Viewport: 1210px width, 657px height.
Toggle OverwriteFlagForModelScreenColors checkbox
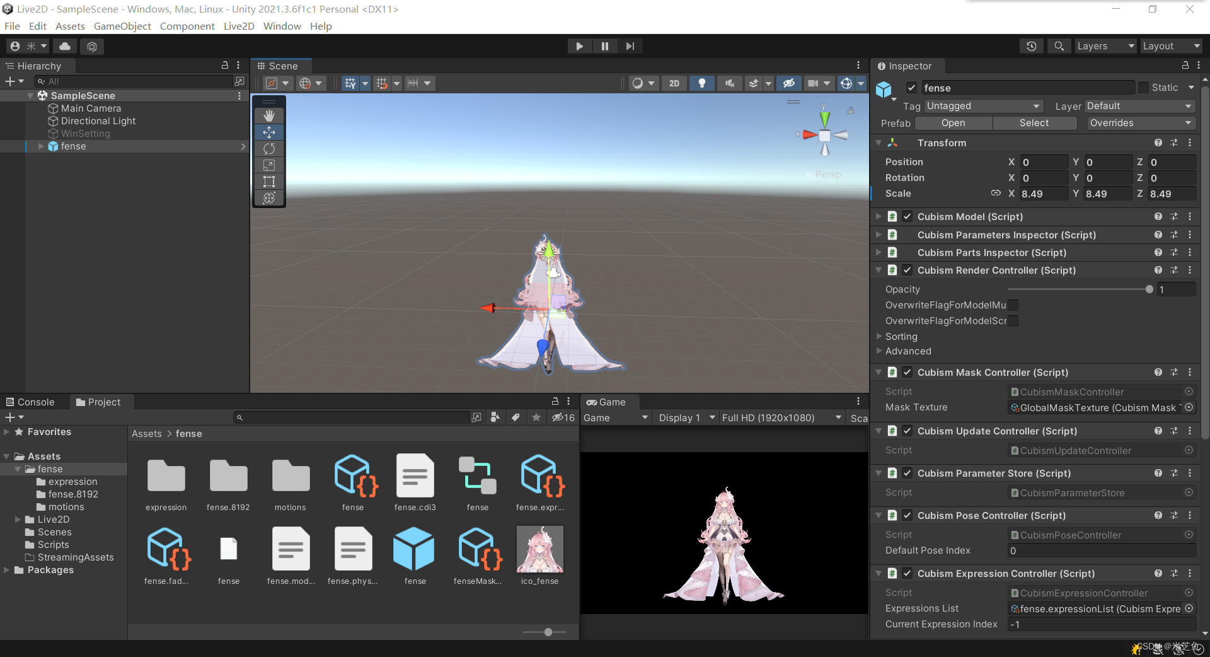pos(1013,321)
